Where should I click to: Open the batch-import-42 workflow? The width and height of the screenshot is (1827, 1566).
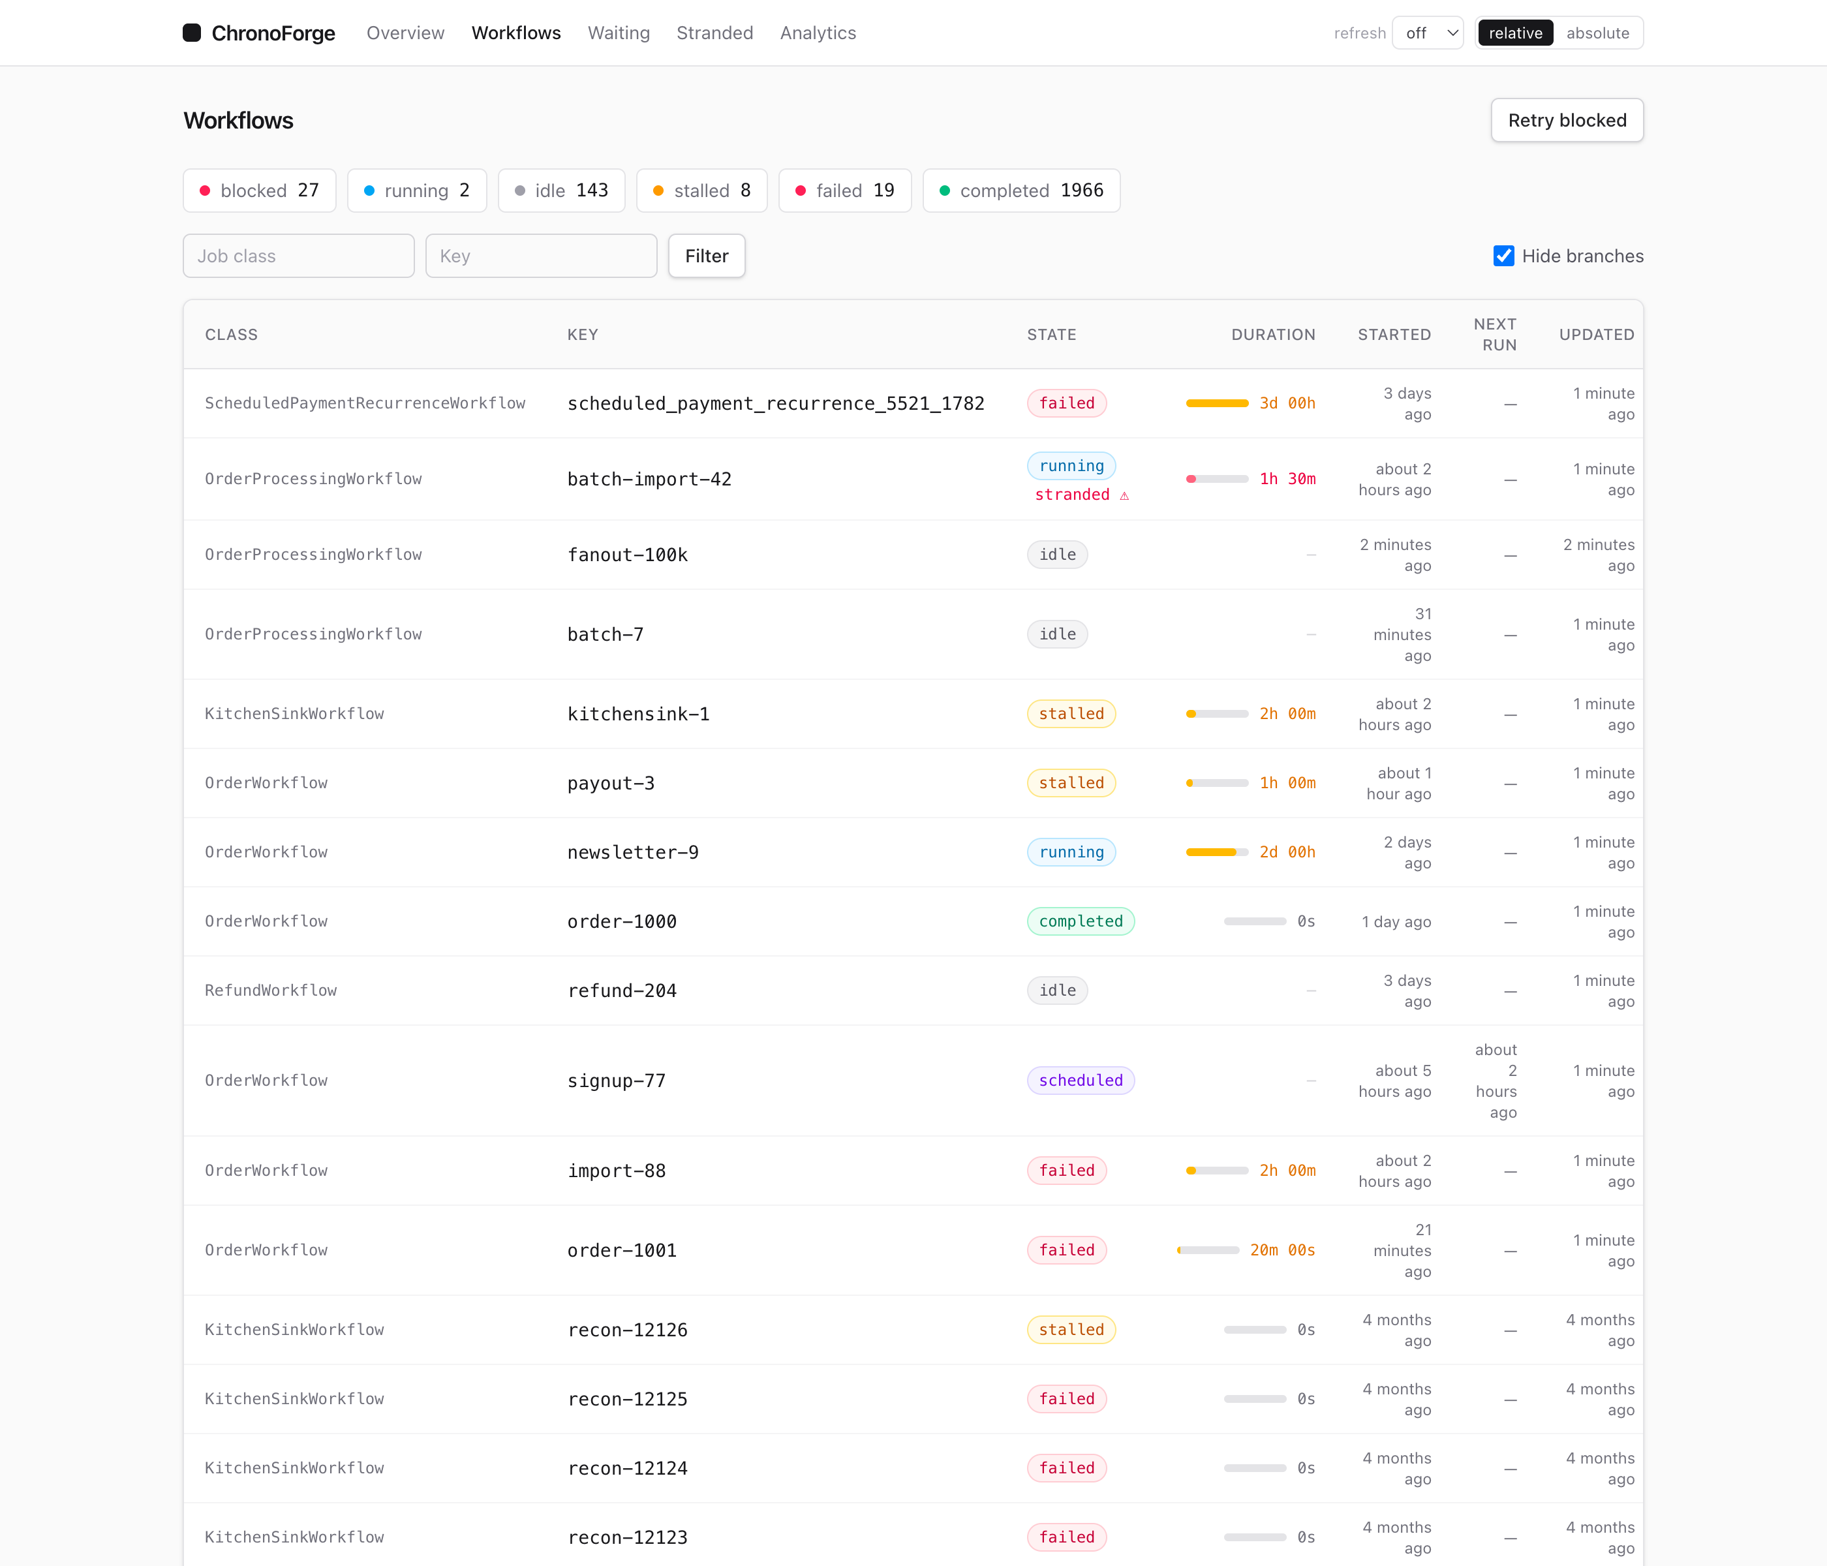(649, 479)
